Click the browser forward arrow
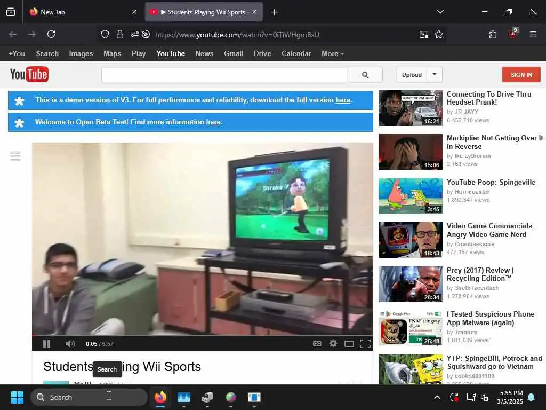 tap(32, 34)
